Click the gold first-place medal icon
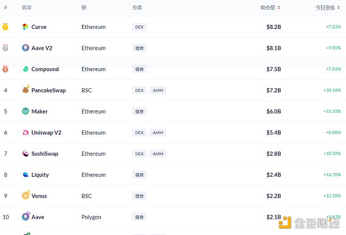The width and height of the screenshot is (346, 235). tap(6, 27)
